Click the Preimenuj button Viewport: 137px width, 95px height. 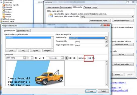(48, 50)
